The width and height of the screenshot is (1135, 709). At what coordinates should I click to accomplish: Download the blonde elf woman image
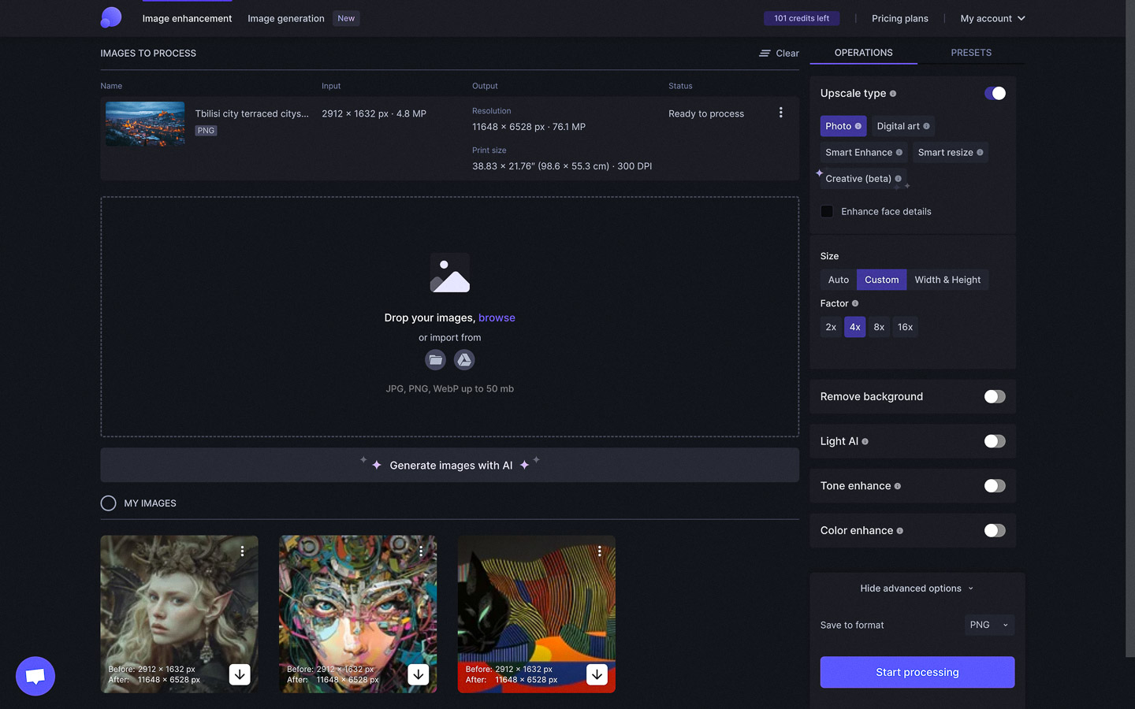click(x=240, y=674)
